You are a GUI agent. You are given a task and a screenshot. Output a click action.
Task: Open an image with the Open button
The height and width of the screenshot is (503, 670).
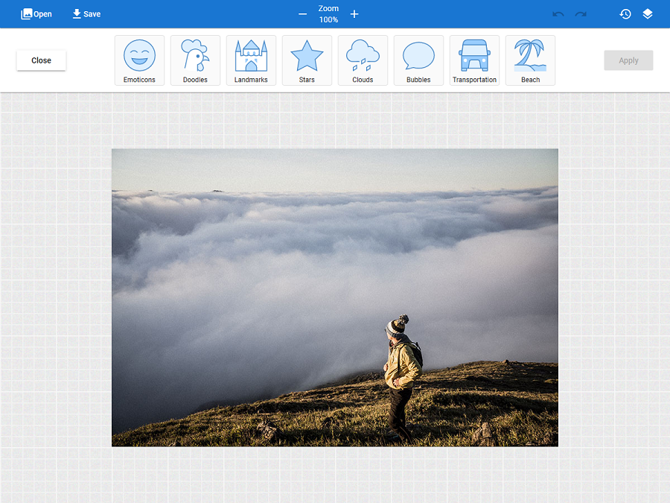36,13
